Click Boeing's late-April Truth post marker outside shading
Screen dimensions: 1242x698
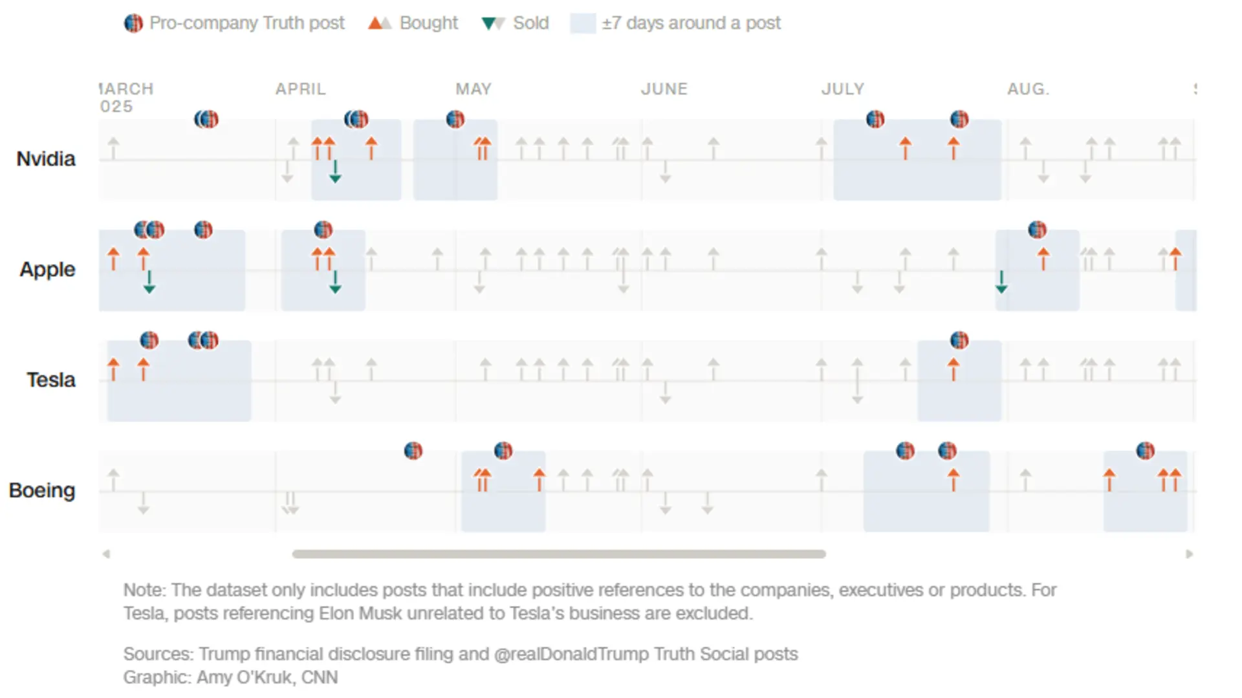[x=413, y=450]
